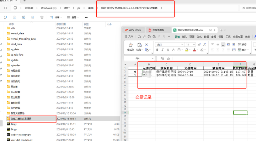Click the WPS Print icon
Image resolution: width=256 pixels, height=141 pixels.
tap(149, 36)
